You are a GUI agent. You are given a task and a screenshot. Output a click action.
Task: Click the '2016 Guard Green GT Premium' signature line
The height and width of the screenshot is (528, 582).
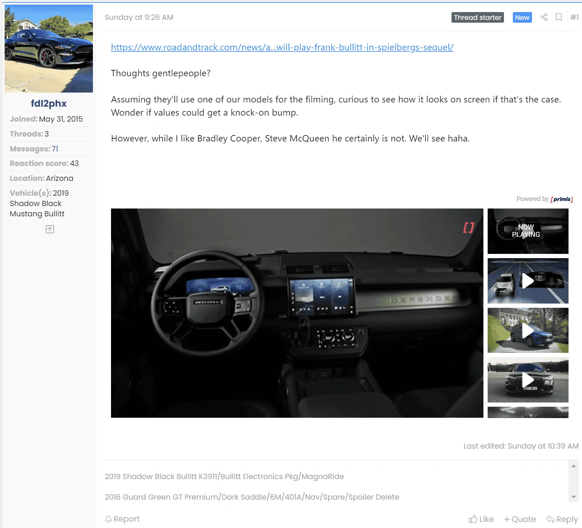(x=252, y=497)
